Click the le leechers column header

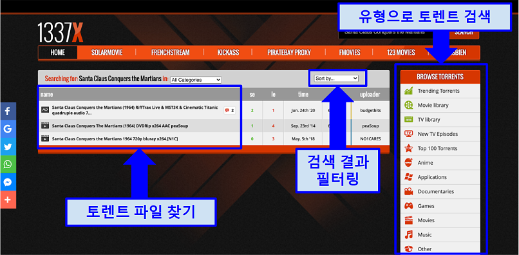pos(273,95)
